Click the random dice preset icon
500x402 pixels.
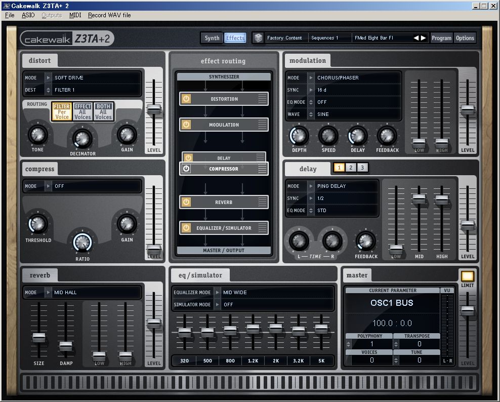(258, 38)
